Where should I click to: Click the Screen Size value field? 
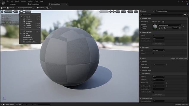158,64
